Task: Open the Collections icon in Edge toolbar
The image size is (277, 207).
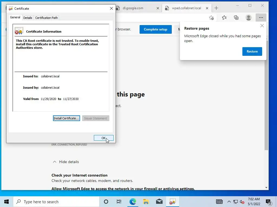Action: (236, 18)
